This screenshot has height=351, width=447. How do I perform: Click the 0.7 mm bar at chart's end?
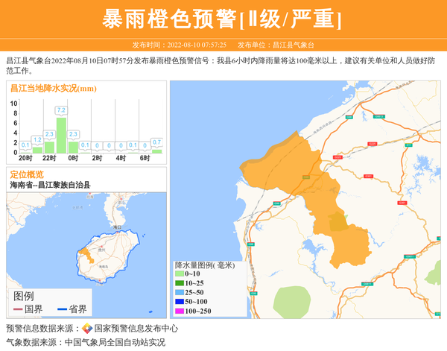(156, 151)
